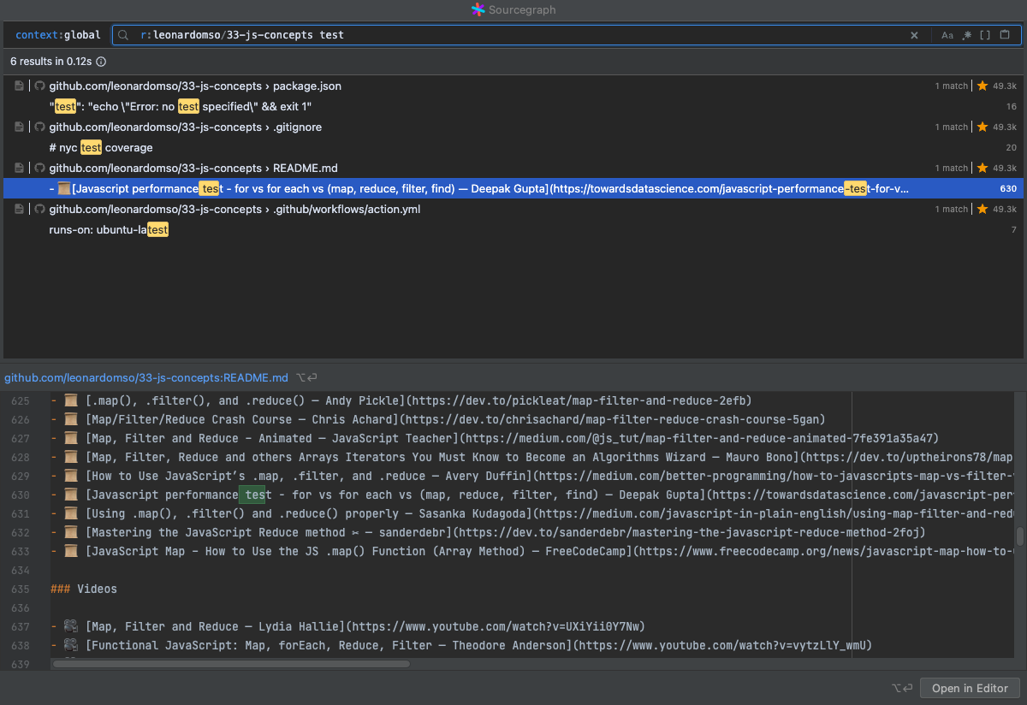Click the Open in Editor button
The width and height of the screenshot is (1027, 705).
(x=970, y=688)
